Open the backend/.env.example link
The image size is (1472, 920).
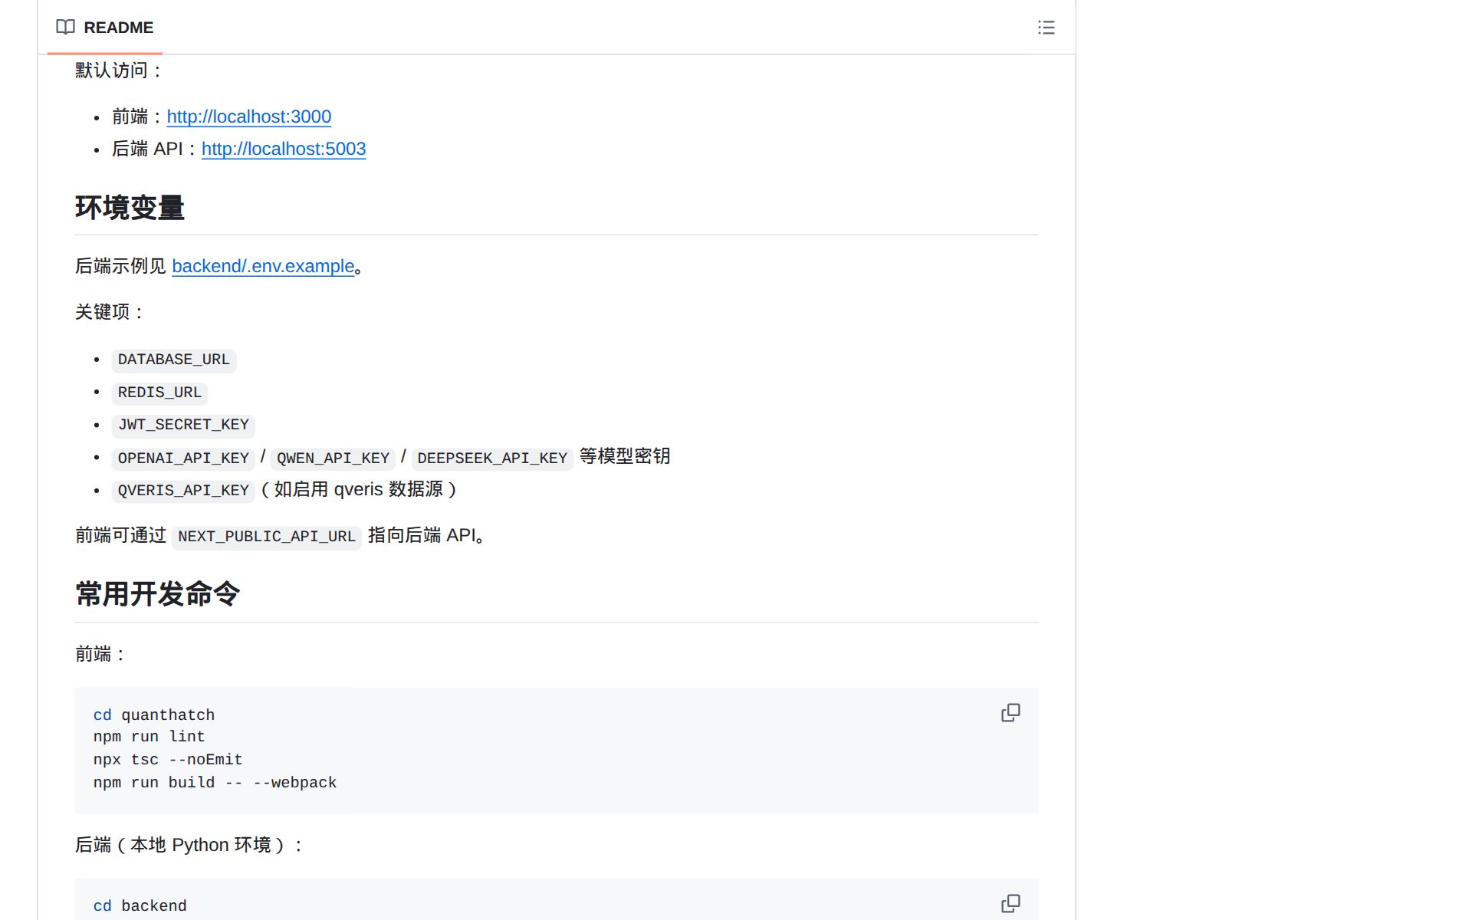point(263,266)
